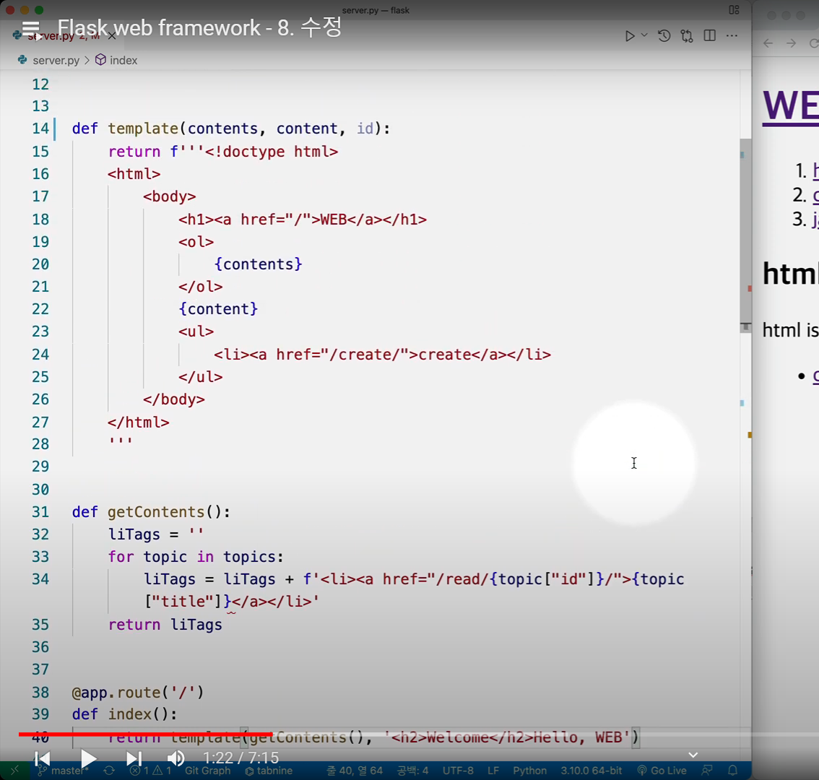The width and height of the screenshot is (819, 780).
Task: Click 'def index():' on line 39
Action: (124, 715)
